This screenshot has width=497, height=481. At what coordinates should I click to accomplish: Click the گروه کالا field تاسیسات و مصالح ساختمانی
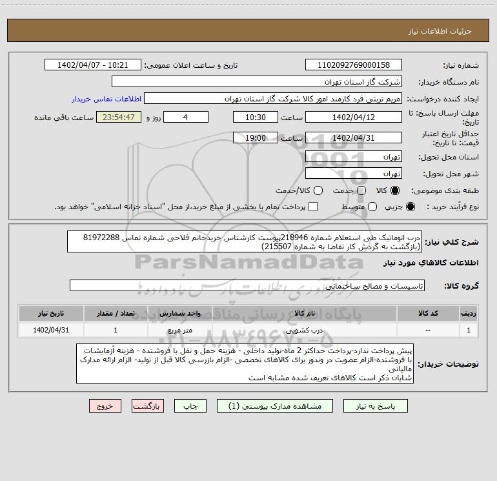(247, 285)
